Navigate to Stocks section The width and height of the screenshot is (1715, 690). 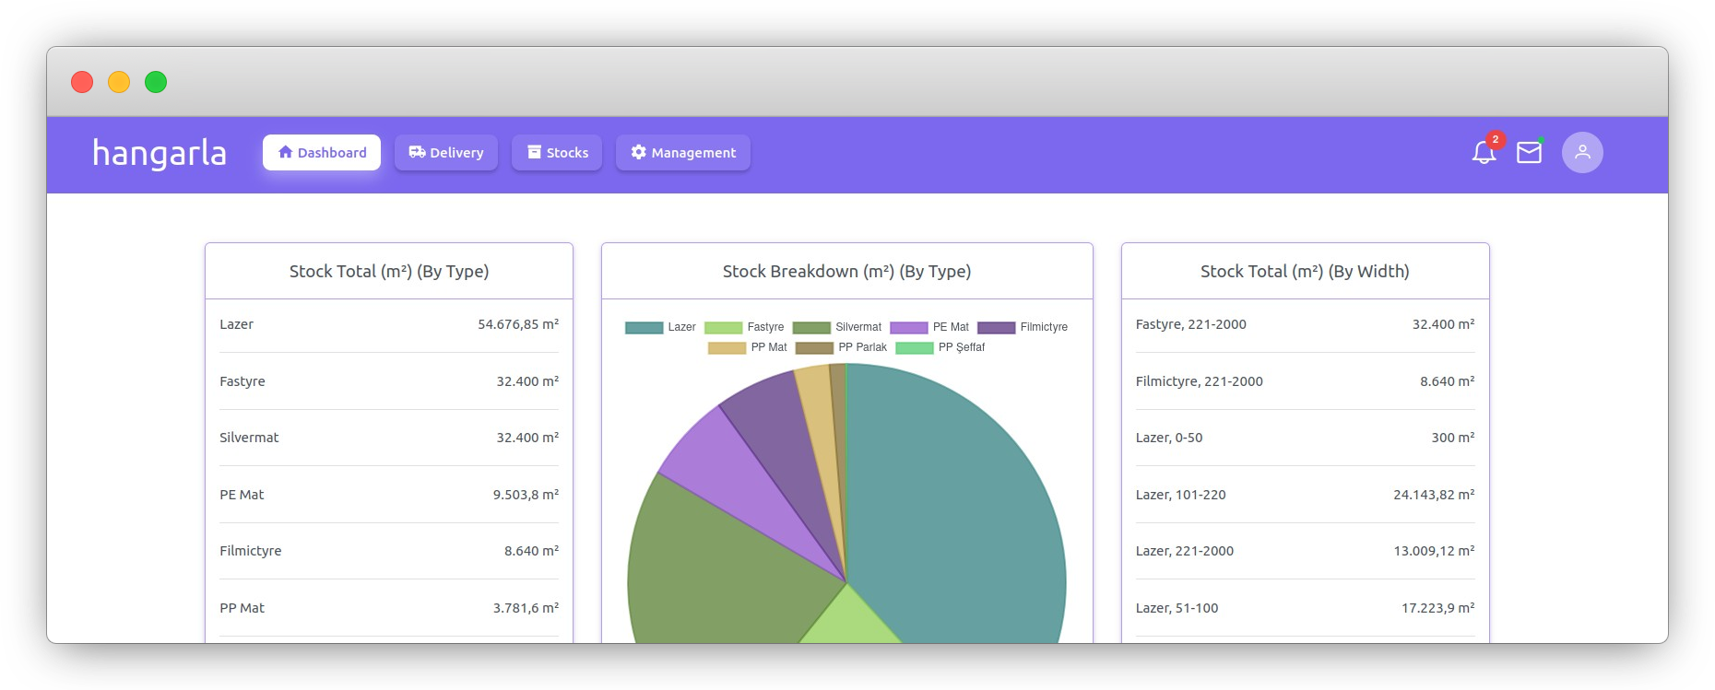pyautogui.click(x=557, y=153)
